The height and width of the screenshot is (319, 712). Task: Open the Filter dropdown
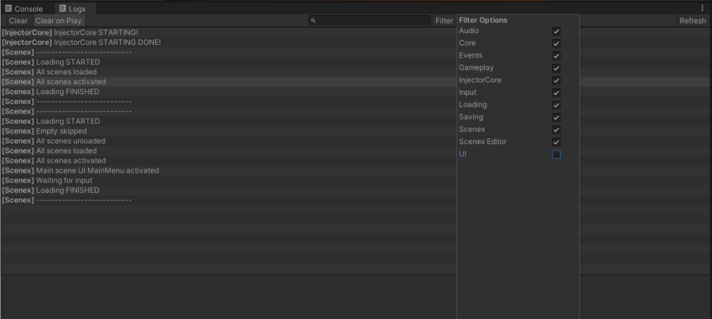tap(444, 20)
